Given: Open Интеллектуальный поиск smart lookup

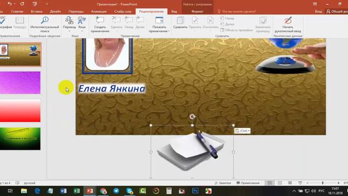Looking at the screenshot, I should coord(45,24).
